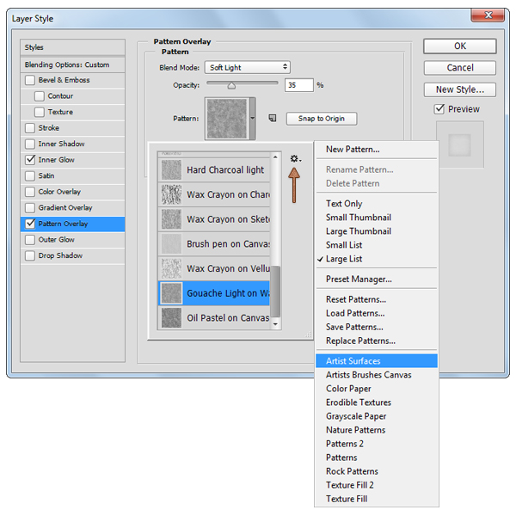This screenshot has height=516, width=516.
Task: Enable the Stroke effect checkbox
Action: 30,128
